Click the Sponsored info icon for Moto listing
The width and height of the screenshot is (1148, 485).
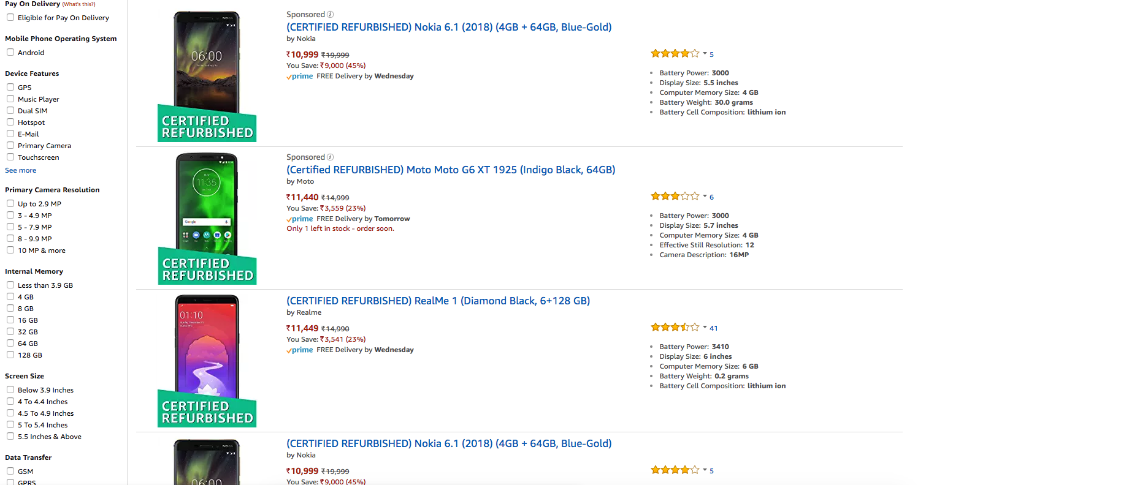(x=330, y=157)
